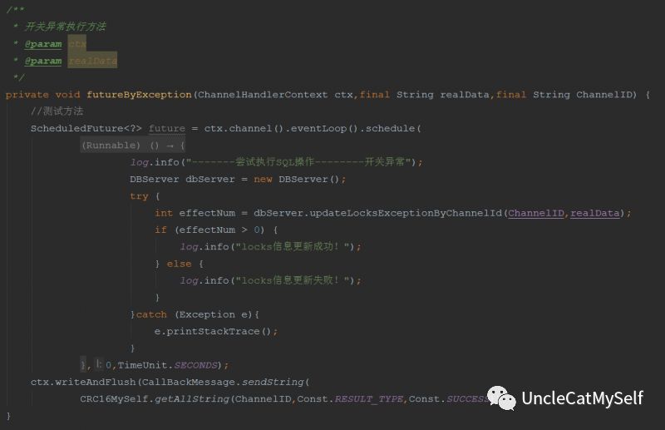This screenshot has height=430, width=665.
Task: Click the underlined ChannelID argument
Action: point(536,213)
